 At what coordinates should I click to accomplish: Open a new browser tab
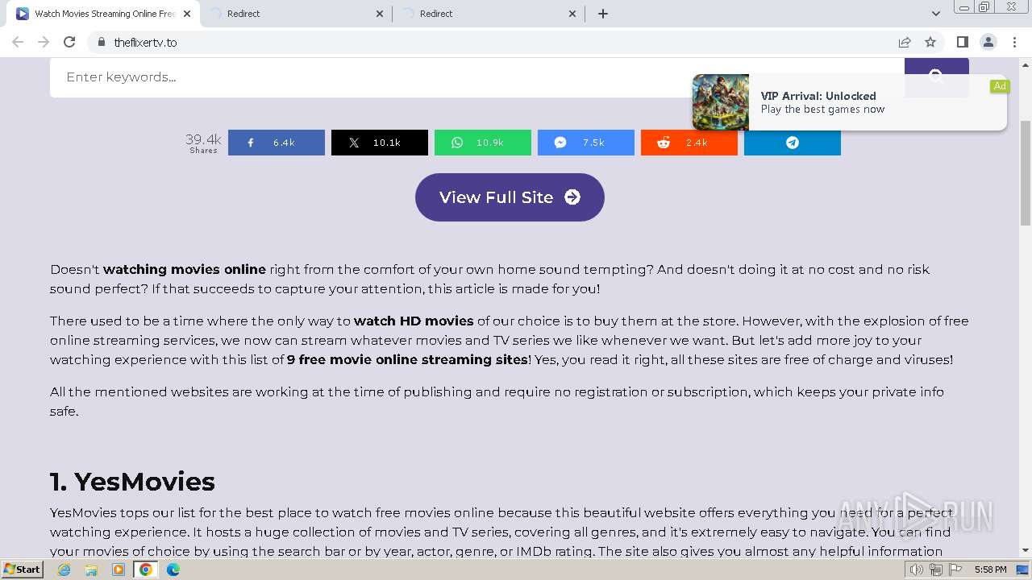[603, 14]
